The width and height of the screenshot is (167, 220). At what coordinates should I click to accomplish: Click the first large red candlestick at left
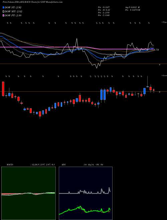coord(3,89)
